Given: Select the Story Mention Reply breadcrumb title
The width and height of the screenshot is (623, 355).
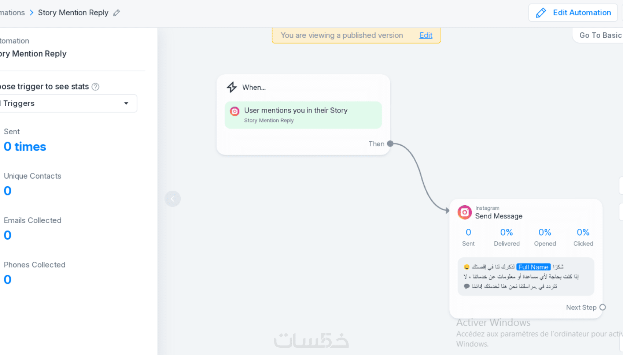Looking at the screenshot, I should point(73,13).
